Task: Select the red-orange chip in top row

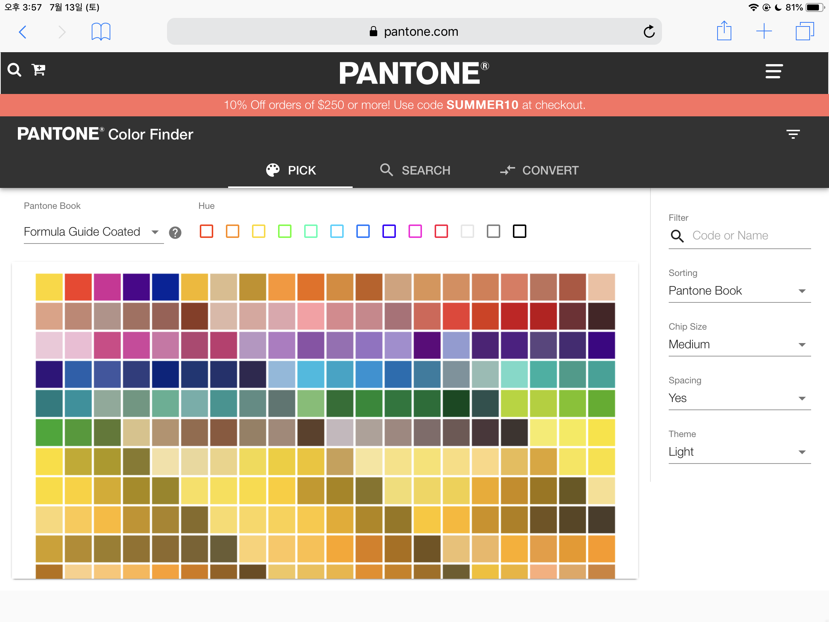Action: [78, 287]
